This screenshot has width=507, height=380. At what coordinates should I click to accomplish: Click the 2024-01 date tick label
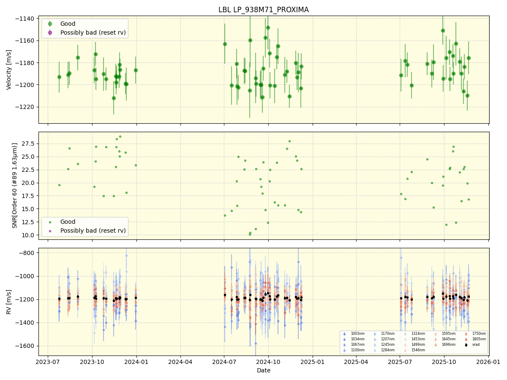pyautogui.click(x=136, y=362)
